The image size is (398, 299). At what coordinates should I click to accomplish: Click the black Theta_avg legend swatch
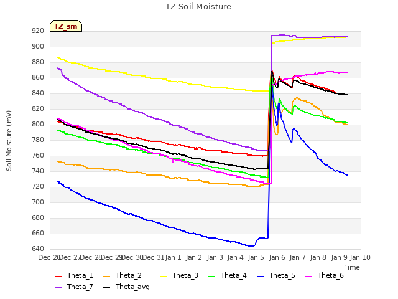(x=106, y=288)
